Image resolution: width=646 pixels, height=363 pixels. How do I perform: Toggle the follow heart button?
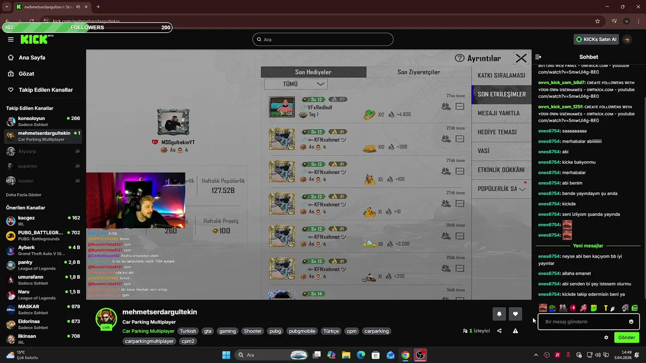pyautogui.click(x=515, y=314)
